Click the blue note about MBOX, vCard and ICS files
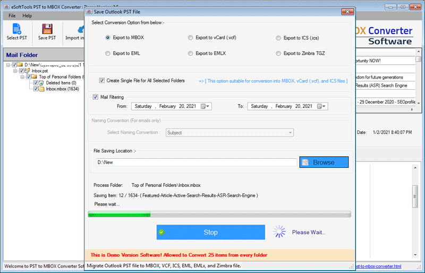Viewport: 425px width, 273px height. (x=273, y=81)
